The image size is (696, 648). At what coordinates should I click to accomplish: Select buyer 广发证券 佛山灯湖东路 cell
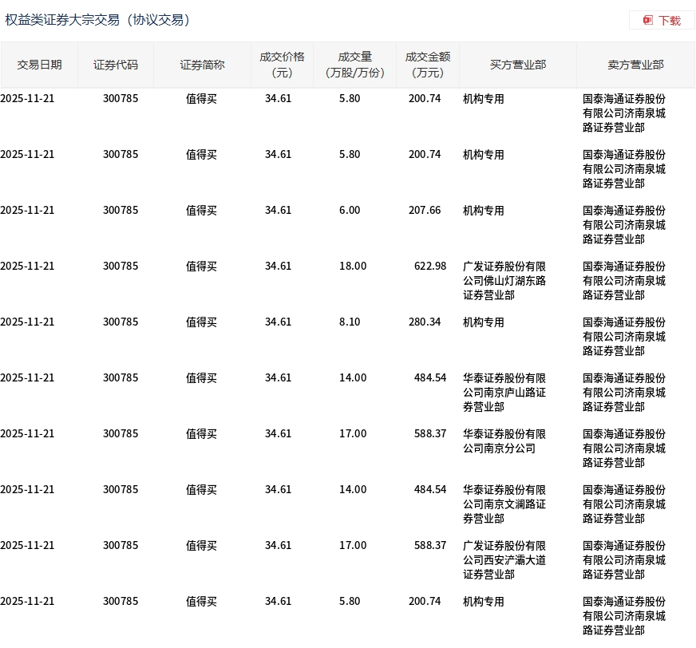coord(504,281)
